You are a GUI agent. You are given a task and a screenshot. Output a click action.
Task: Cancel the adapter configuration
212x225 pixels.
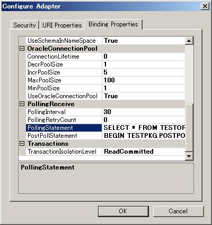[x=178, y=211]
